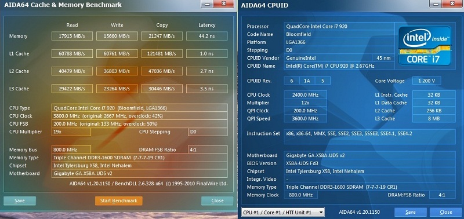The width and height of the screenshot is (464, 219).
Task: Click the Memory Copy value 21247 MB/s
Action: click(x=162, y=36)
